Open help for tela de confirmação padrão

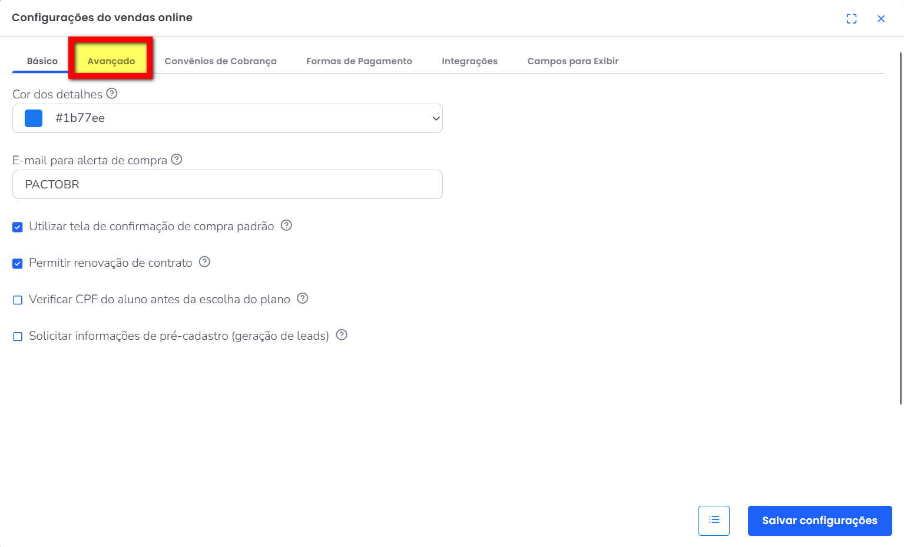coord(286,226)
